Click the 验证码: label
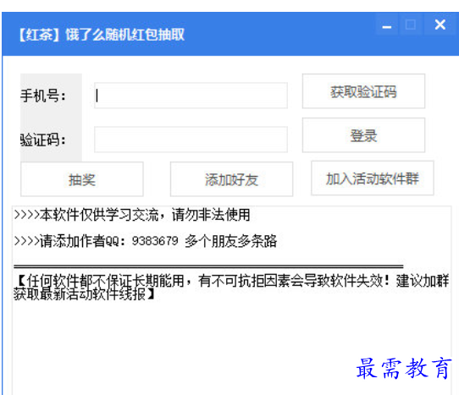Image resolution: width=459 pixels, height=395 pixels. coord(43,140)
